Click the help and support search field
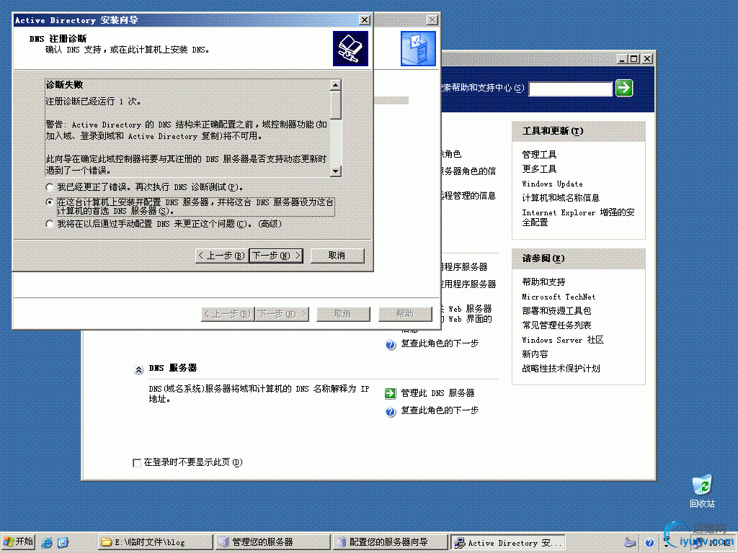The width and height of the screenshot is (738, 553). point(571,89)
